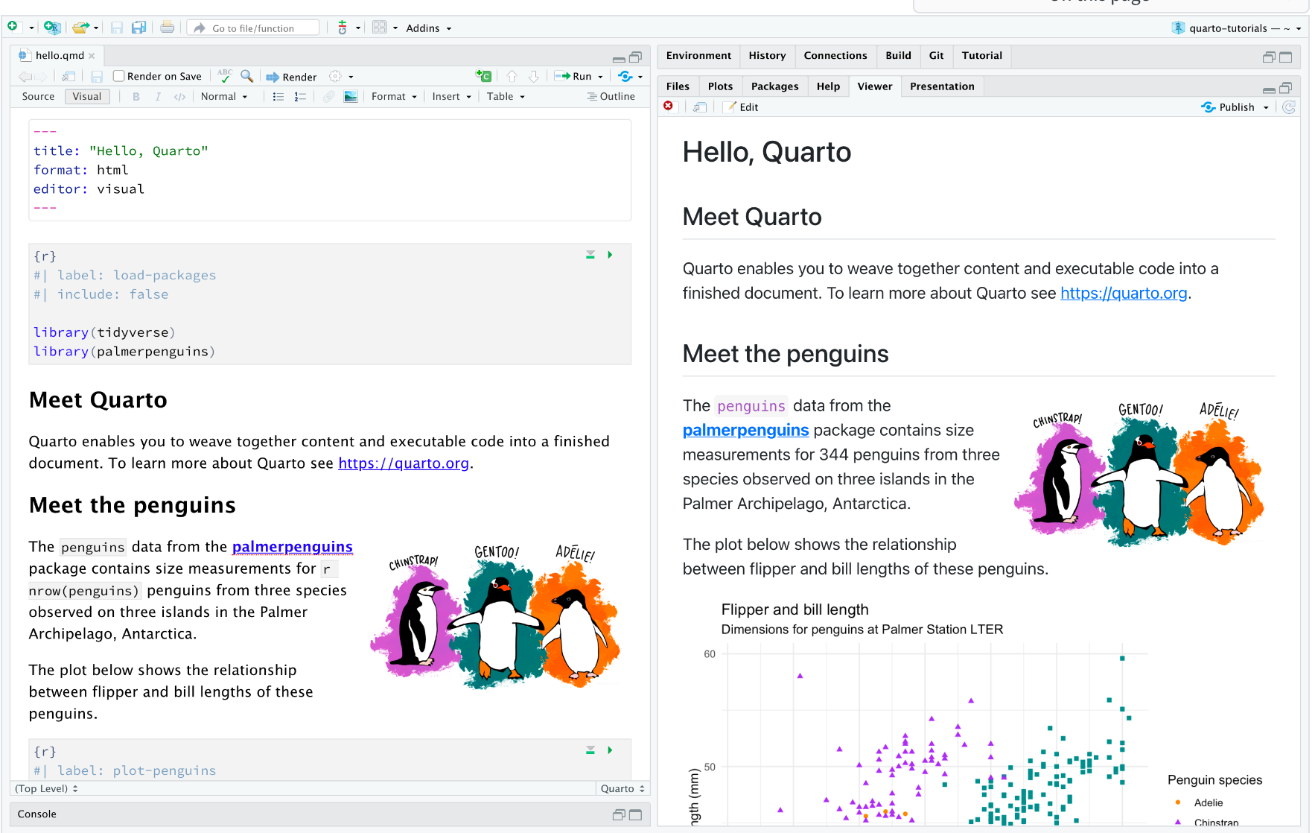The image size is (1315, 833).
Task: Click the numbered list icon
Action: point(300,97)
